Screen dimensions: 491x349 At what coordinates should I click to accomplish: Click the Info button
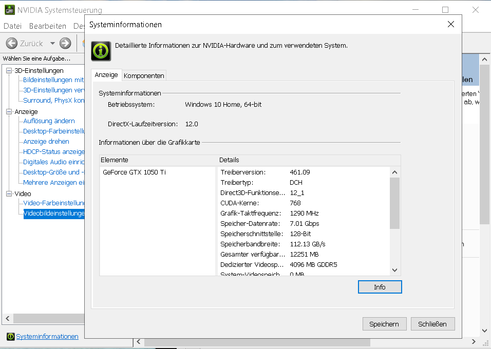[380, 287]
